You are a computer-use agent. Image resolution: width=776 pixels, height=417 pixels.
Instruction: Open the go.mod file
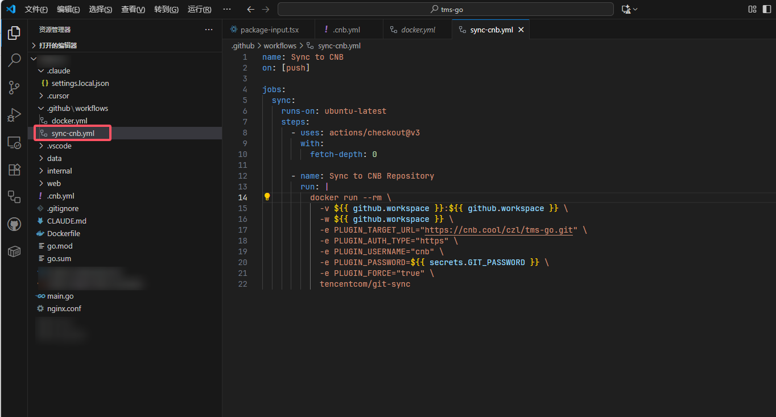125,246
